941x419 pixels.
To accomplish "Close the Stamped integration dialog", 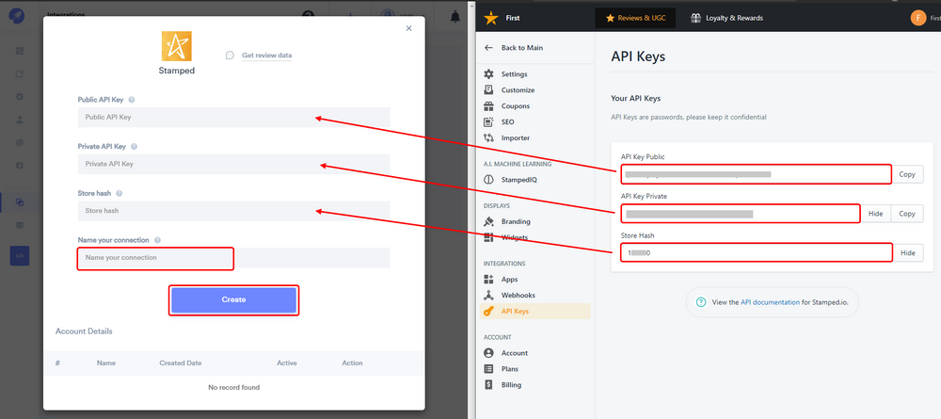I will click(408, 28).
